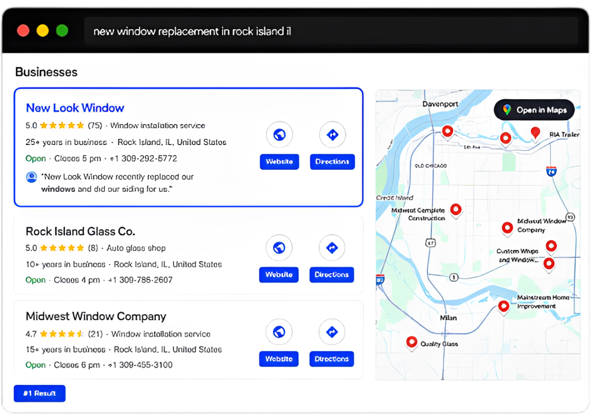This screenshot has width=591, height=420.
Task: Click the RIA Trailer map pin
Action: 535,133
